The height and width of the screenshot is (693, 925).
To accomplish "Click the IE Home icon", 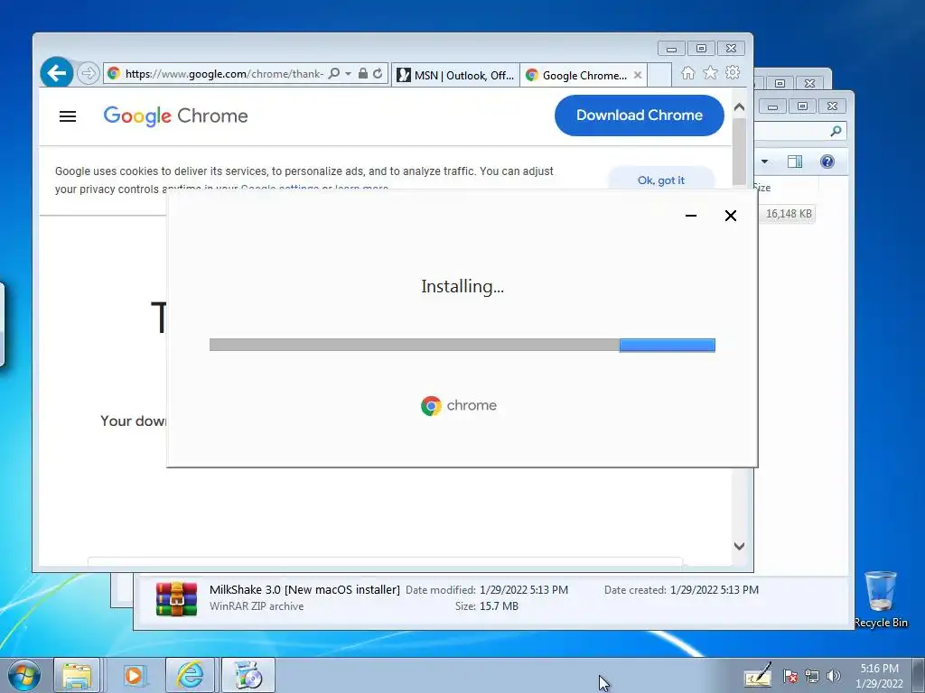I will [x=687, y=72].
